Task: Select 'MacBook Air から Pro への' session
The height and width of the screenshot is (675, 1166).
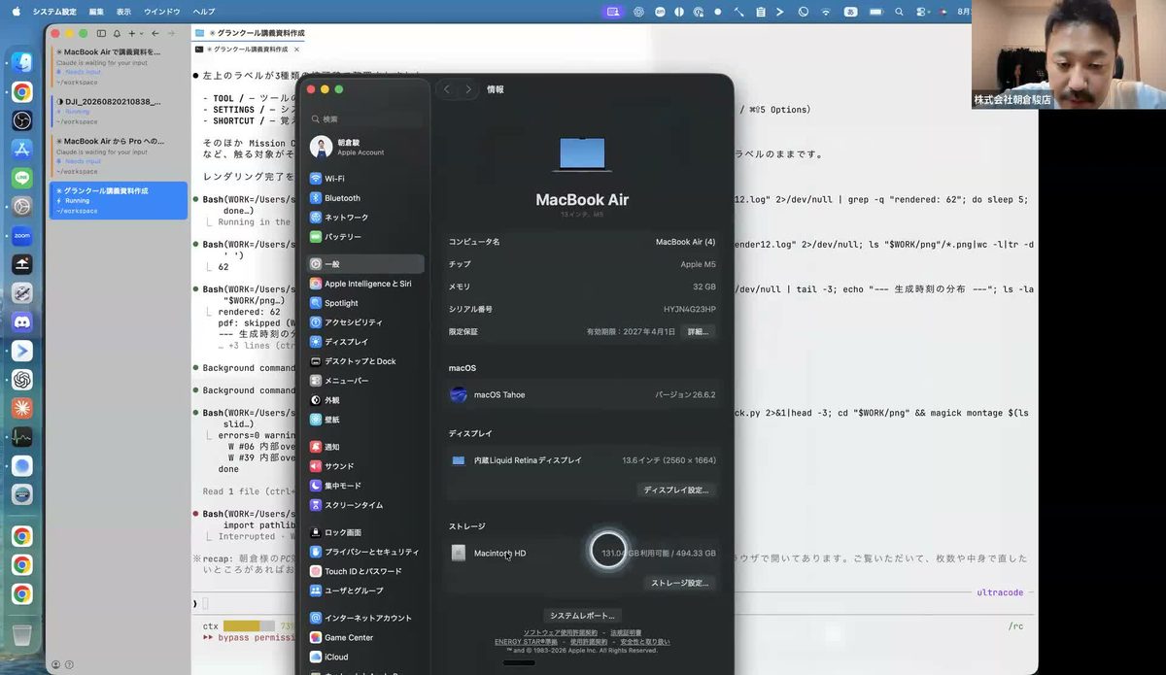Action: click(119, 157)
